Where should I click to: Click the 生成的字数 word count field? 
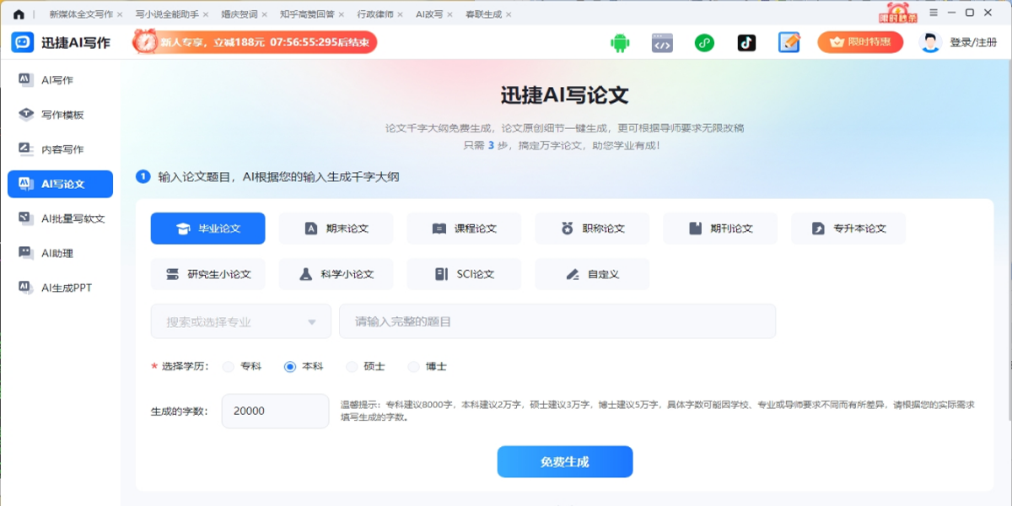275,411
